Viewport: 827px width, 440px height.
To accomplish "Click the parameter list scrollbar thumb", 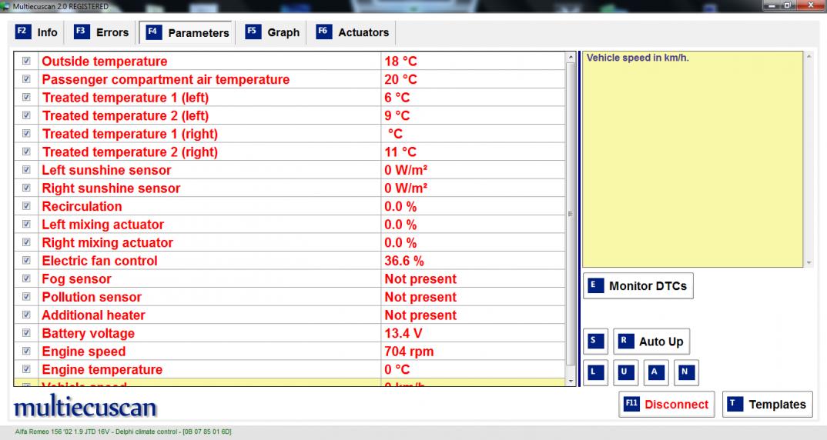I will (570, 214).
